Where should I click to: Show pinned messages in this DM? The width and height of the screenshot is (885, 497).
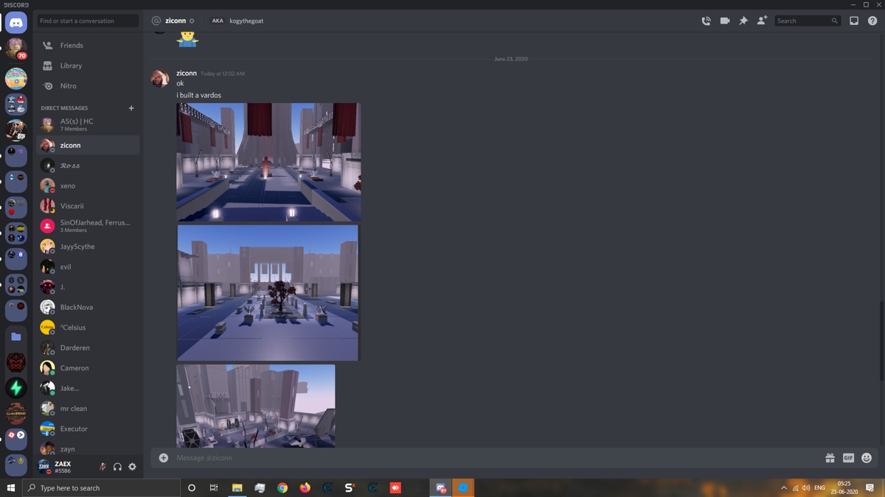[743, 21]
